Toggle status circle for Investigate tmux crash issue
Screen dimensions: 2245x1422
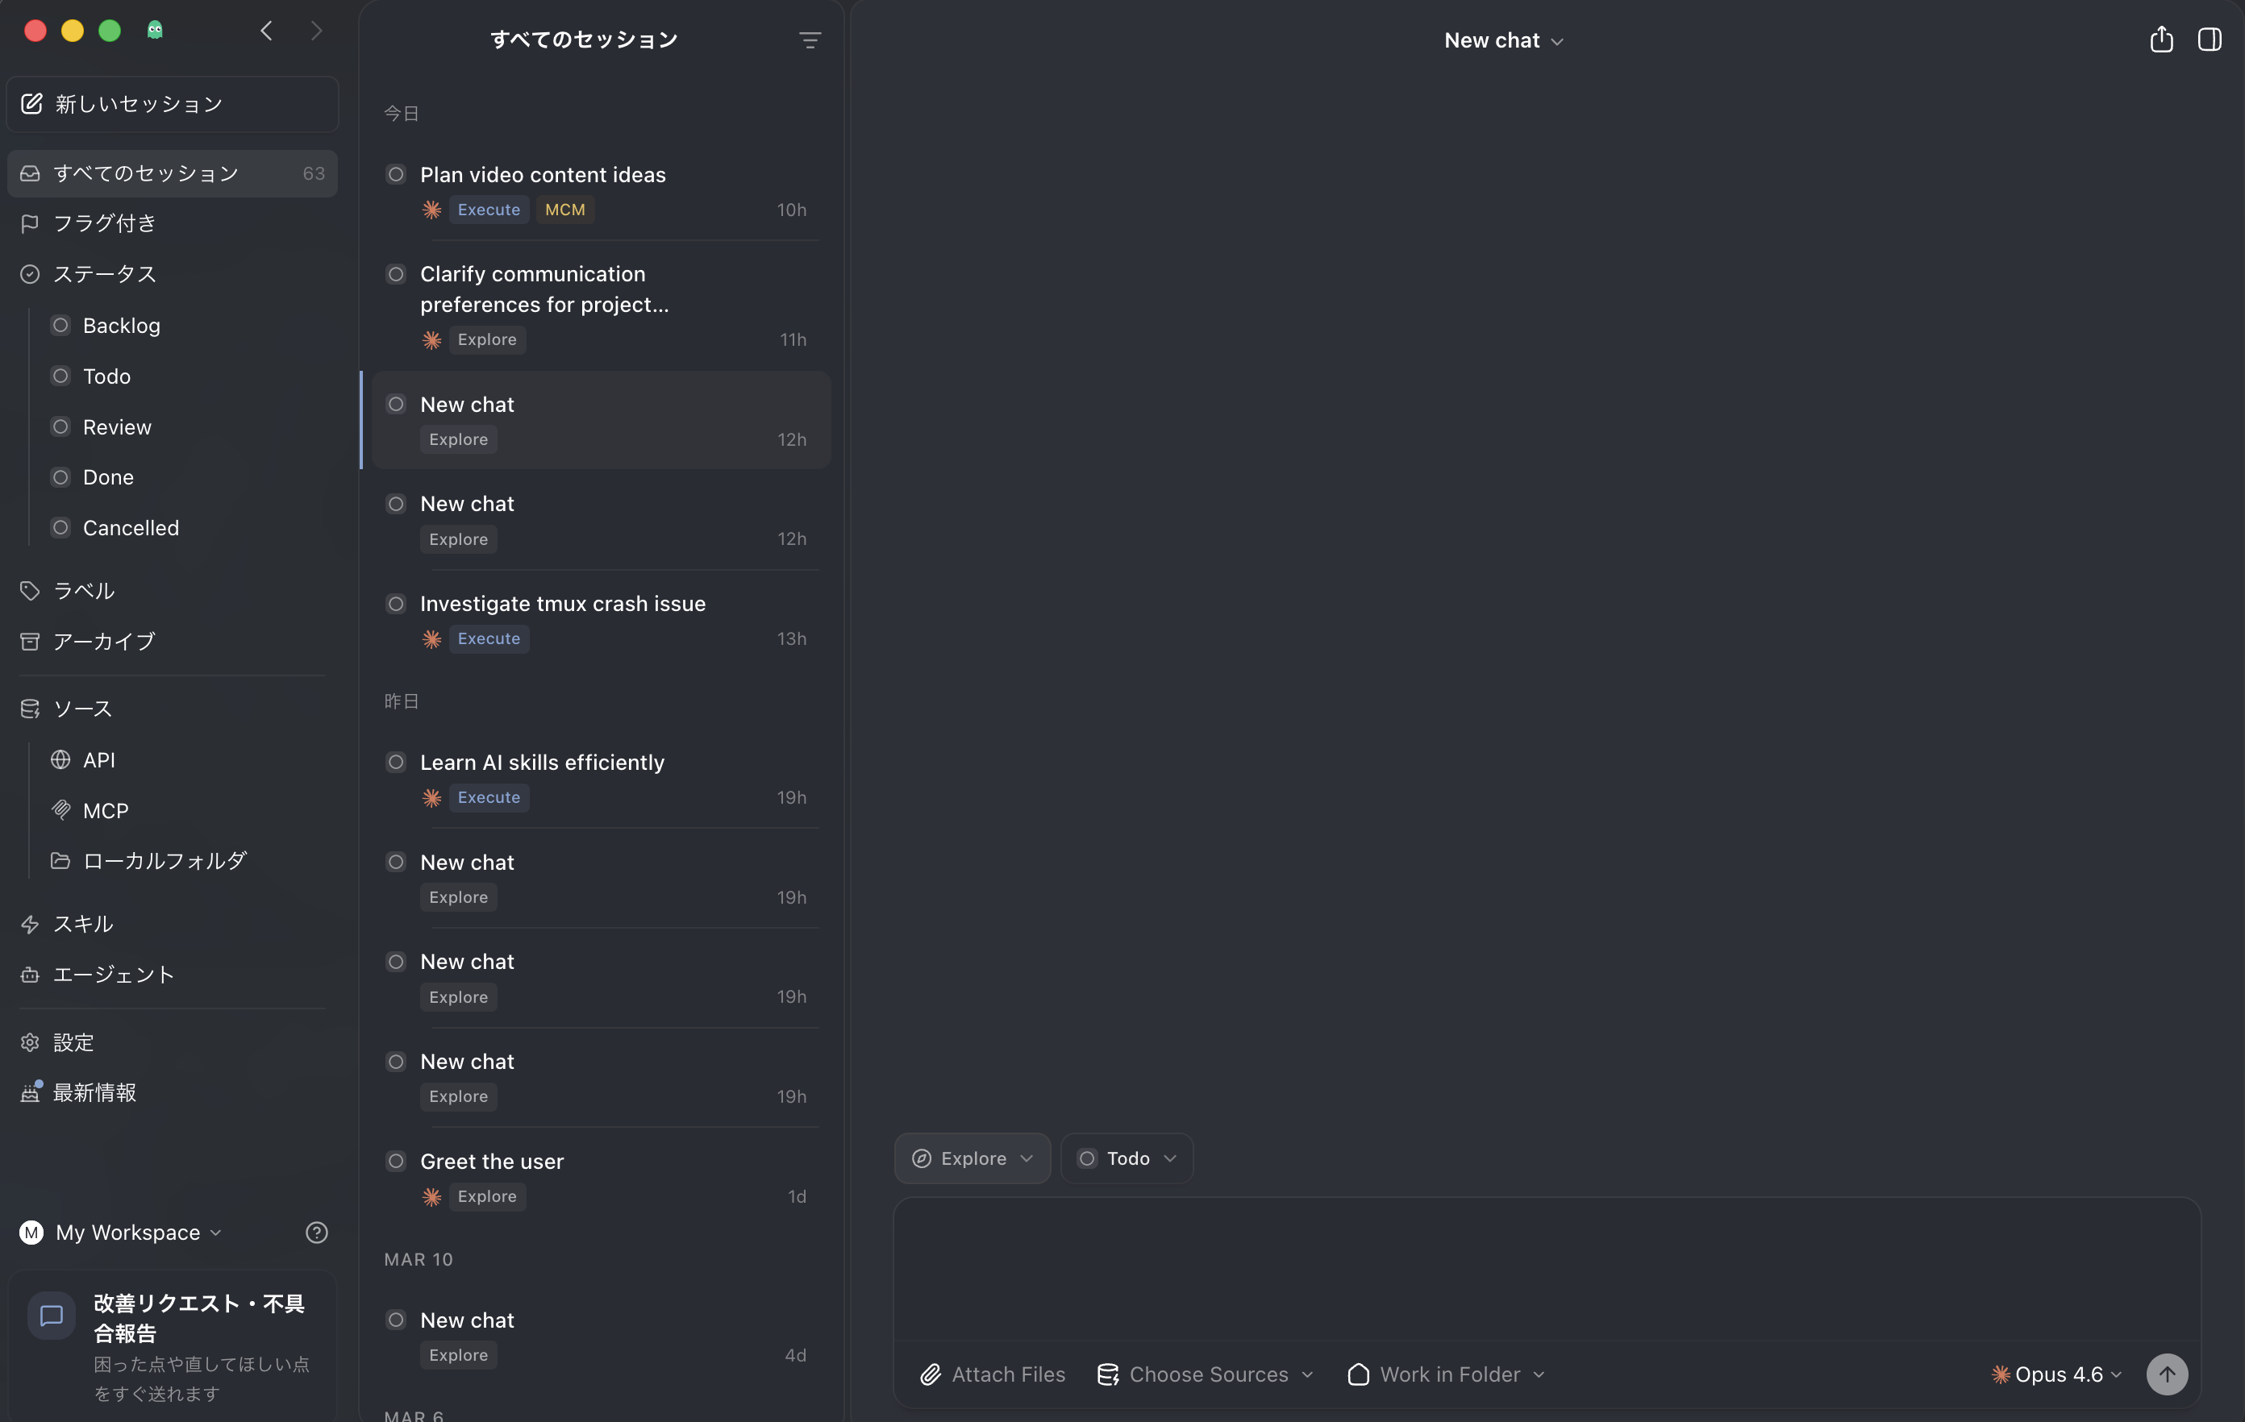[396, 604]
